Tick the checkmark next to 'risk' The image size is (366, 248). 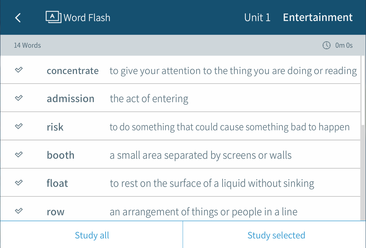(19, 126)
